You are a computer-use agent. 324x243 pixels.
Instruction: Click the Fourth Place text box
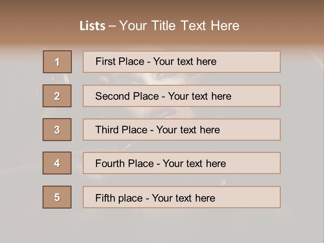pos(182,163)
